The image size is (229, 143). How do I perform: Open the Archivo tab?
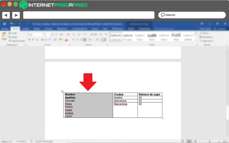pos(5,29)
